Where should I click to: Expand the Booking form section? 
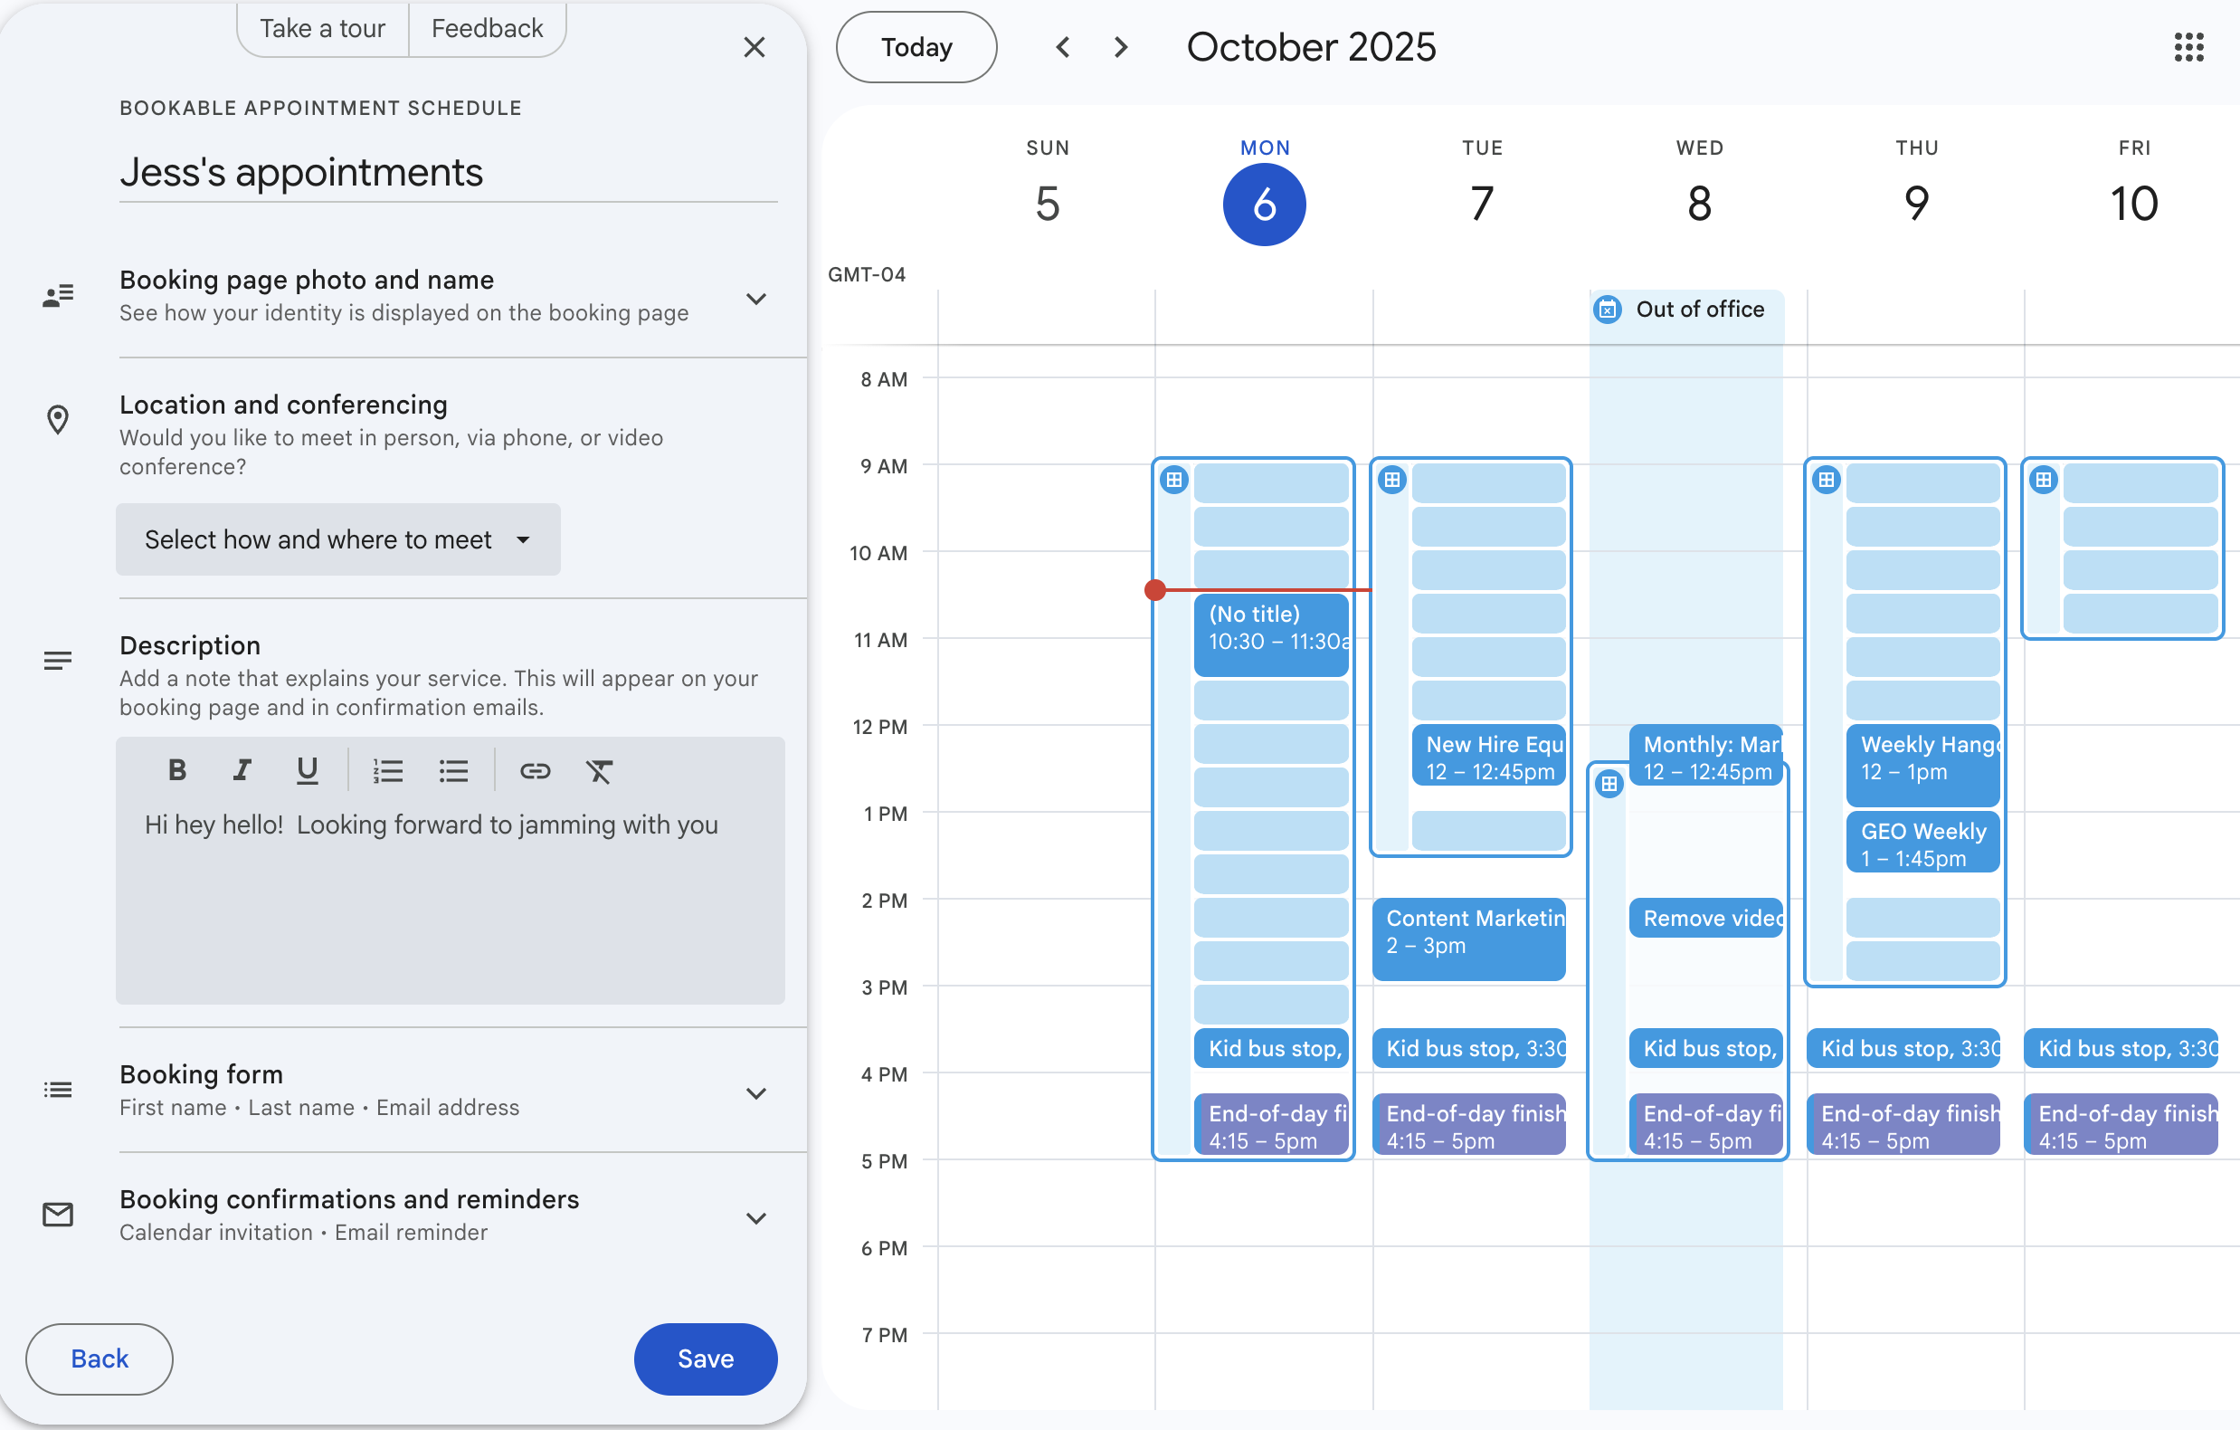[x=756, y=1093]
